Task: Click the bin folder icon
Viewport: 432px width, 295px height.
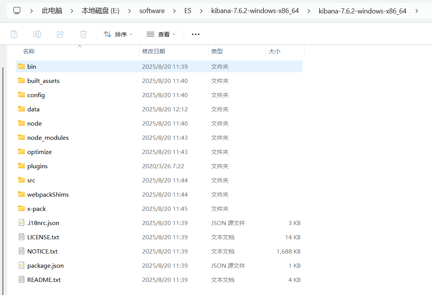Action: coord(22,66)
